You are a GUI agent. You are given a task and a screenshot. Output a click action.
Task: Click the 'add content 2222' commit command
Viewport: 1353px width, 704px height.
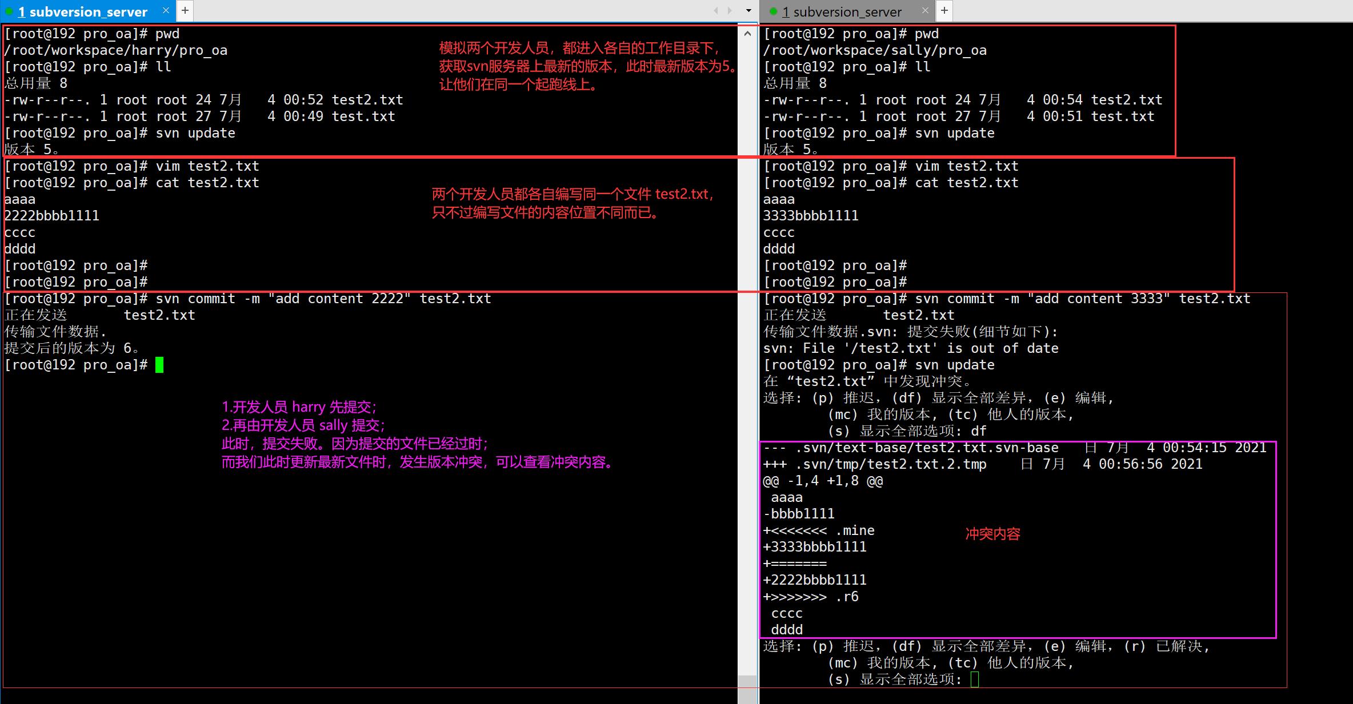[x=323, y=299]
